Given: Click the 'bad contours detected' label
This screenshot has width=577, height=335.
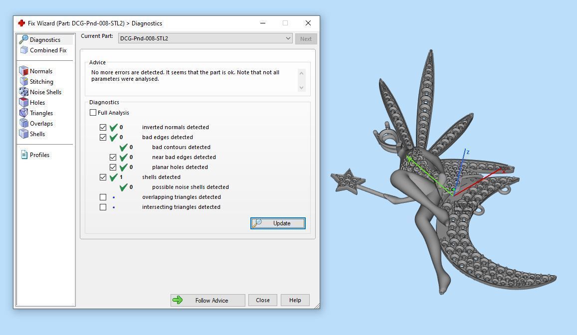Looking at the screenshot, I should [181, 147].
